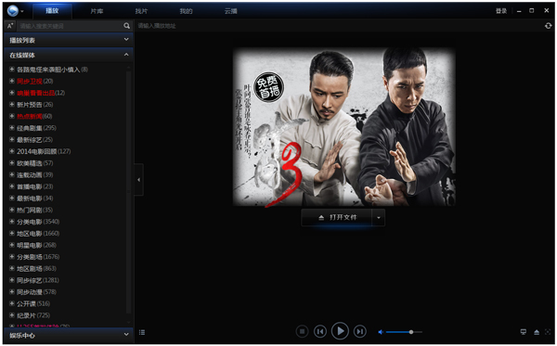
Task: Expand the 2014电影回顾 (127) node
Action: (12, 151)
